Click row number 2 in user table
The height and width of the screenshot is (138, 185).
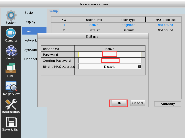(x=64, y=30)
